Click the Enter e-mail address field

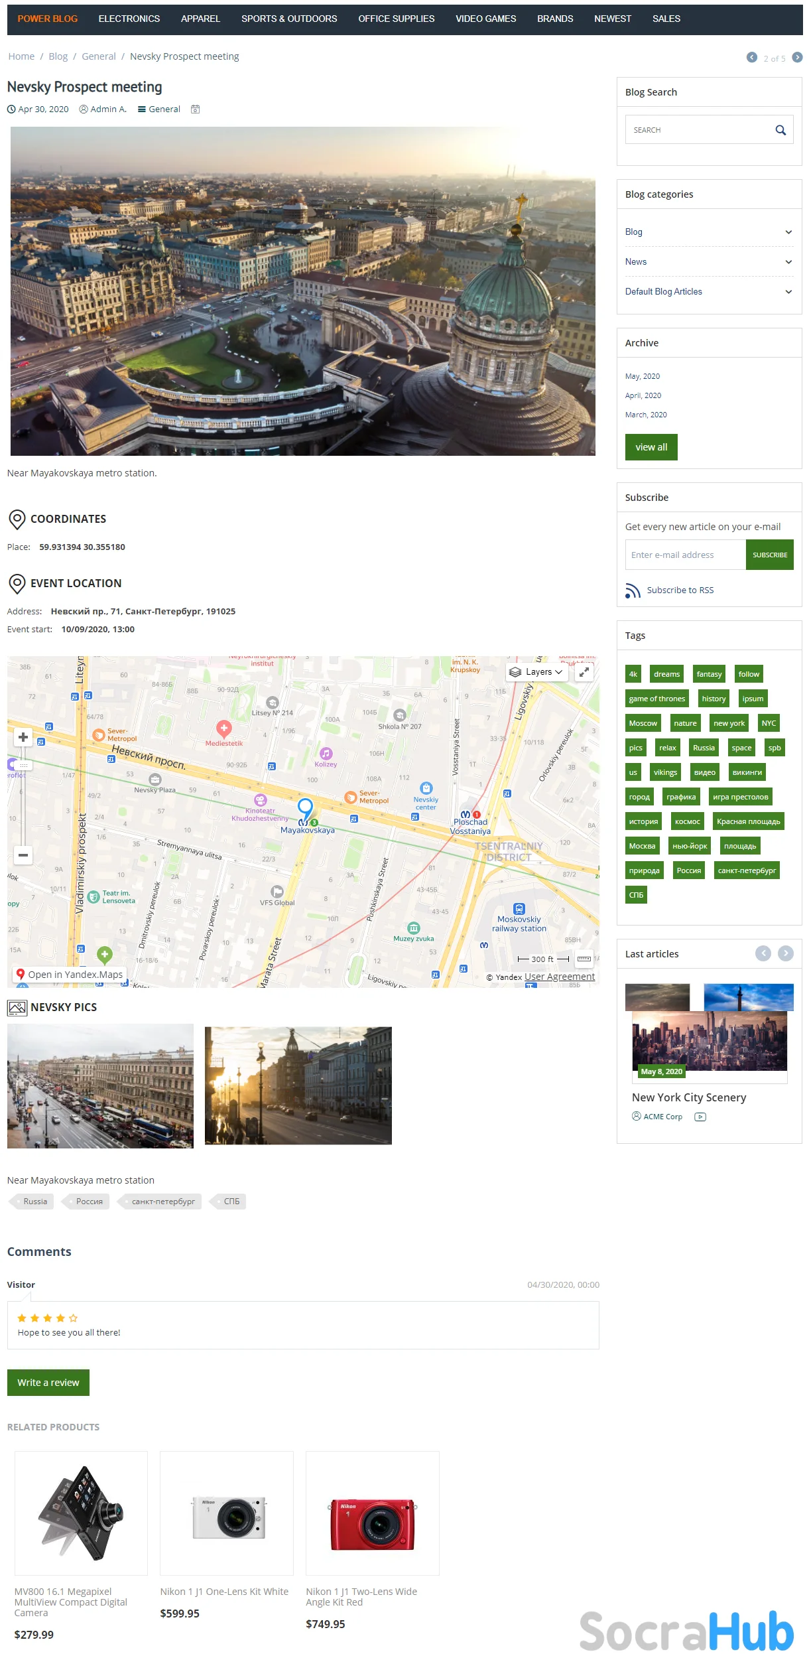tap(686, 555)
